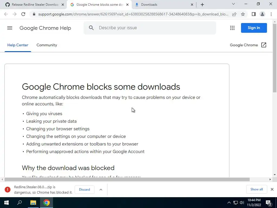
Task: Open the Chrome side panel
Action: pos(253,14)
